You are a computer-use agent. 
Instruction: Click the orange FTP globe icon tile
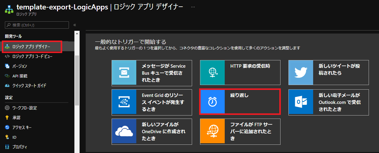click(x=213, y=131)
